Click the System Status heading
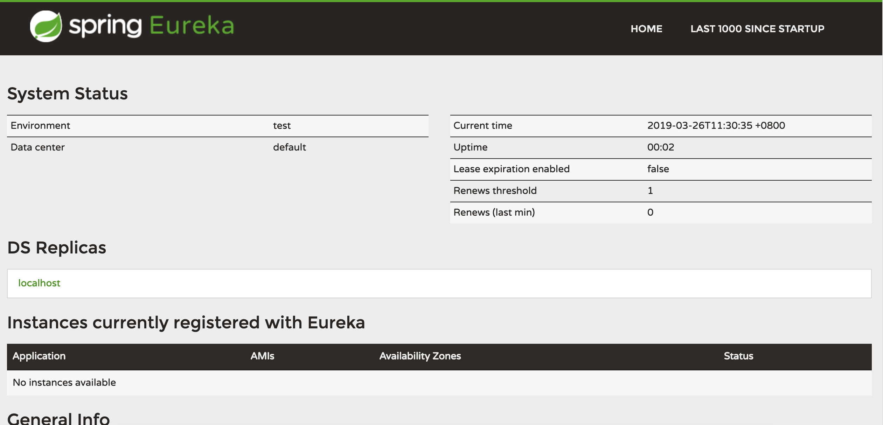Screen dimensions: 883x425 (x=68, y=93)
